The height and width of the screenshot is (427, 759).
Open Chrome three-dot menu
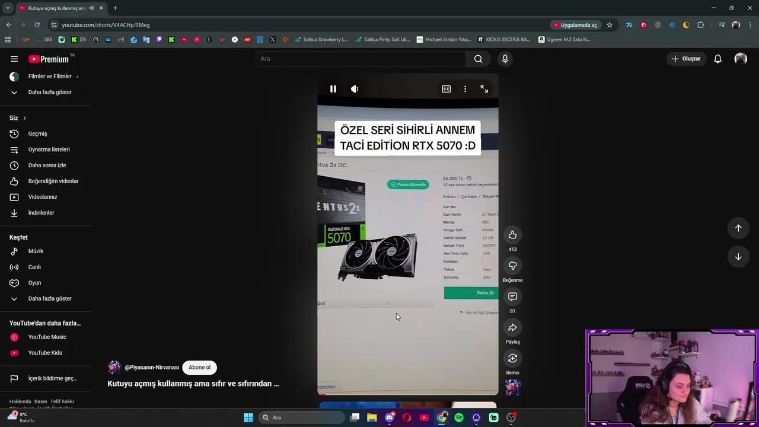click(750, 25)
